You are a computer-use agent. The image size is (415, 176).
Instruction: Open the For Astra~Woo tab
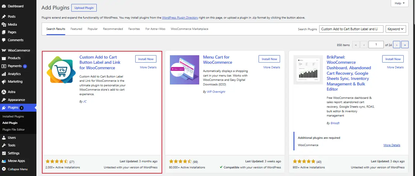[x=155, y=29]
